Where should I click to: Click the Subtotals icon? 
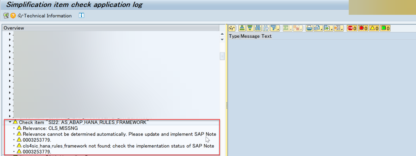click(297, 28)
